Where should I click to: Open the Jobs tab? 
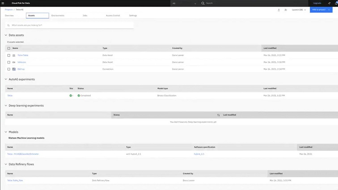click(x=85, y=16)
